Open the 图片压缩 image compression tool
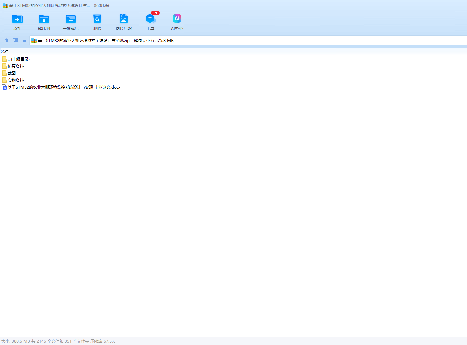The height and width of the screenshot is (345, 467). 124,22
